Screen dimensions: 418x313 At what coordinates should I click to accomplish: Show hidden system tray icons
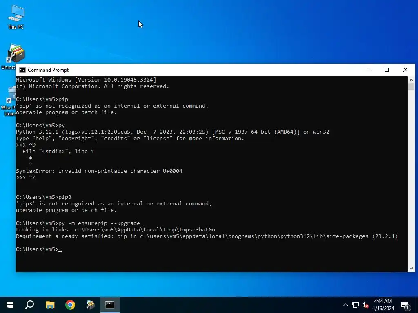click(x=345, y=305)
